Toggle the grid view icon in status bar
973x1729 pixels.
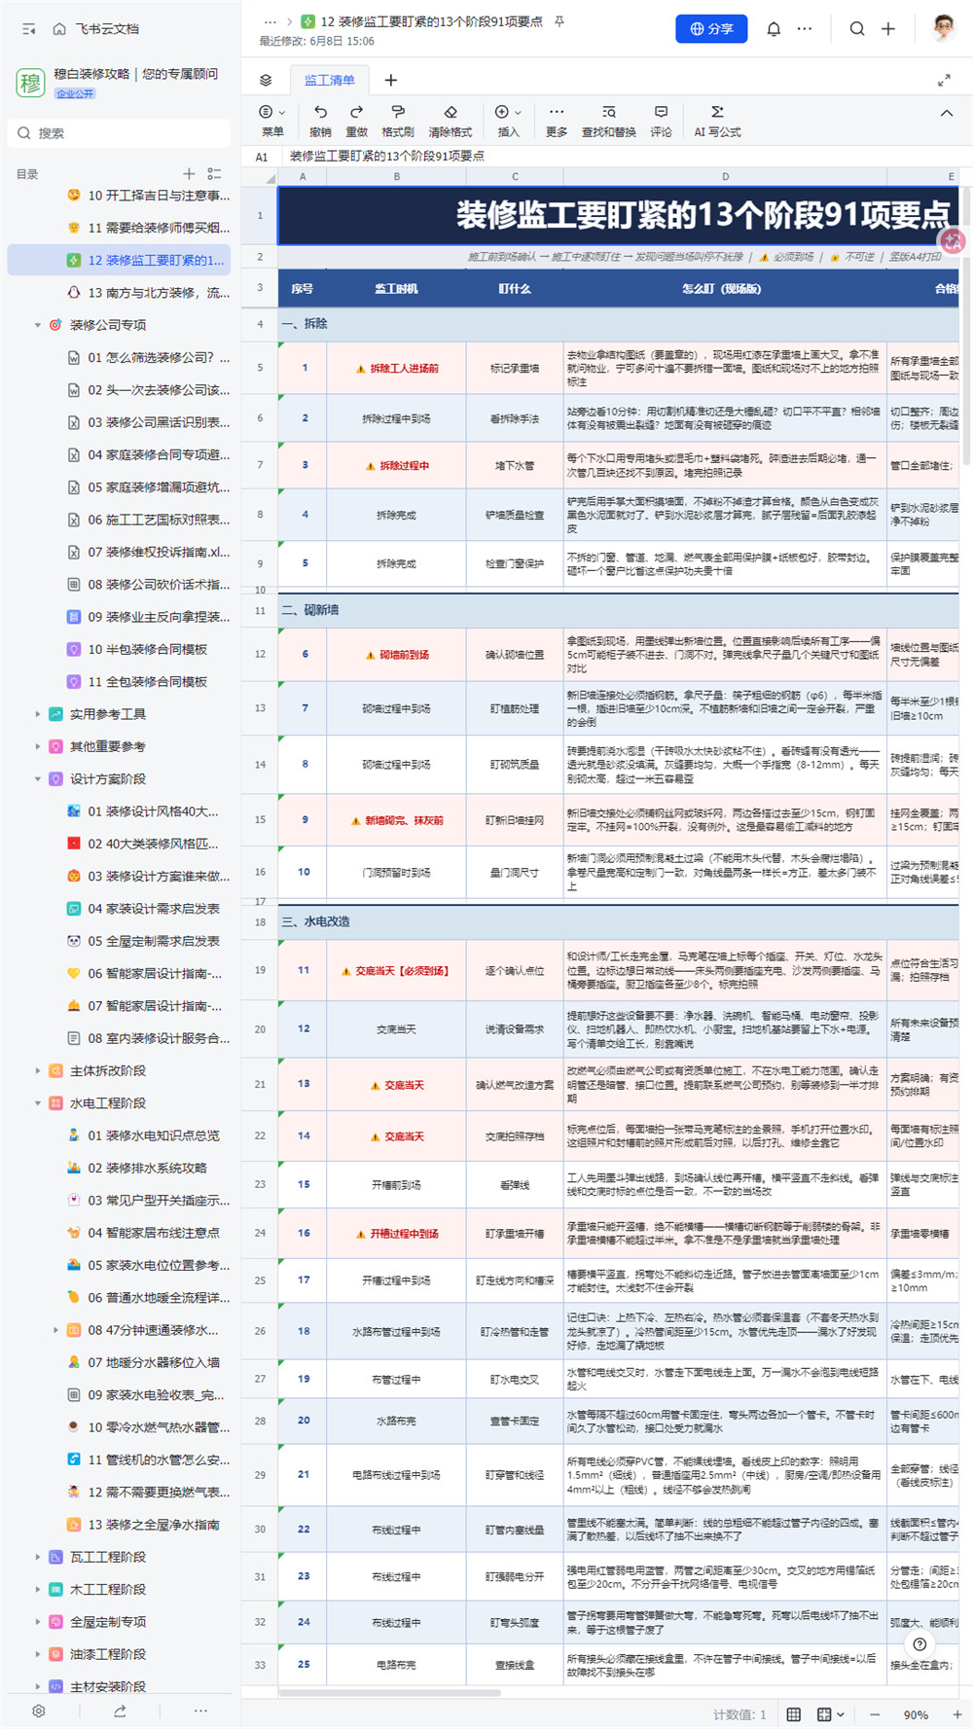tap(794, 1714)
